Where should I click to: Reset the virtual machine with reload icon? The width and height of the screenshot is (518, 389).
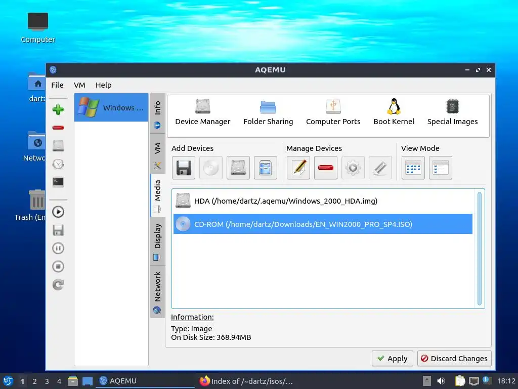[x=58, y=285]
